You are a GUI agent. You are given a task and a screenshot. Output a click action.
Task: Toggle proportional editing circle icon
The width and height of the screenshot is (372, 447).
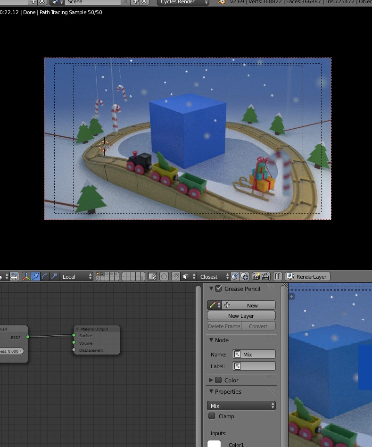(164, 276)
